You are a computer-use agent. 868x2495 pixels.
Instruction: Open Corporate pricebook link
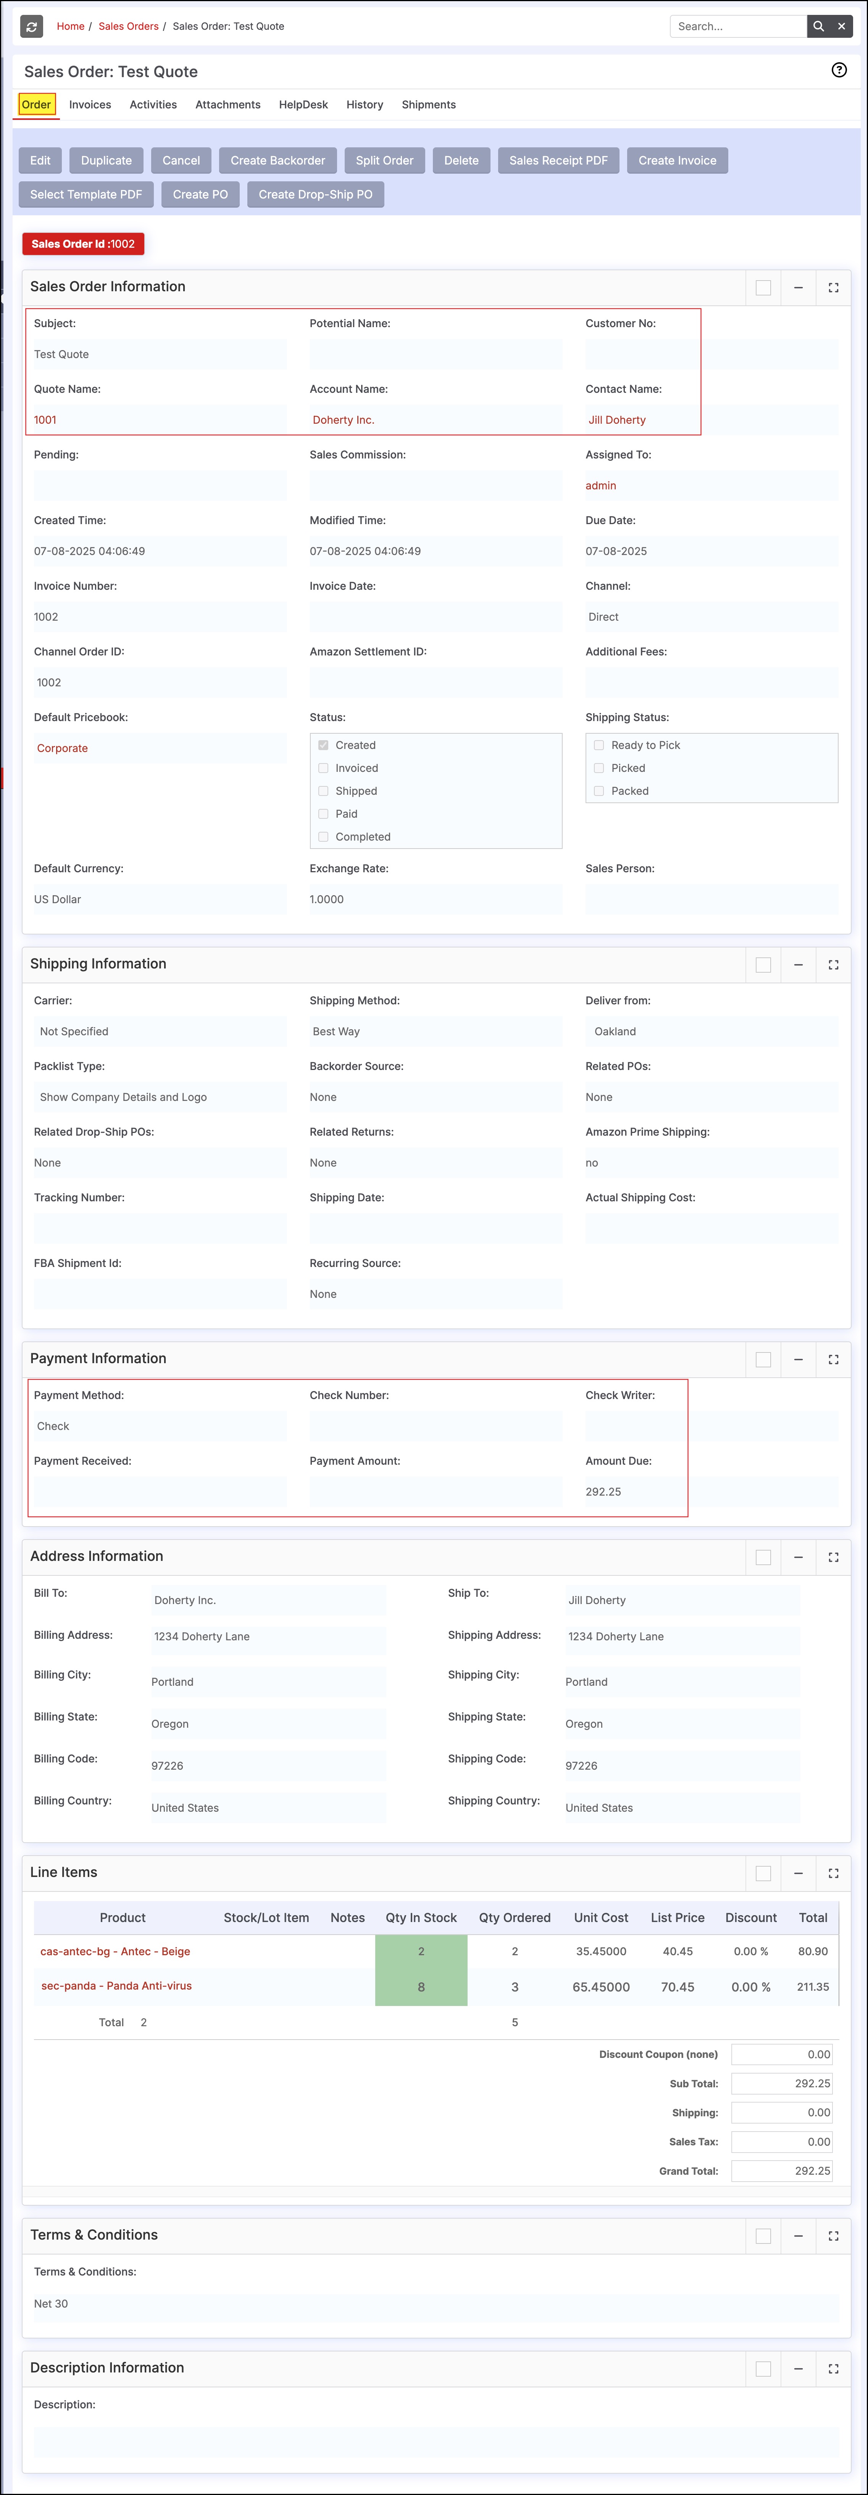pos(62,749)
